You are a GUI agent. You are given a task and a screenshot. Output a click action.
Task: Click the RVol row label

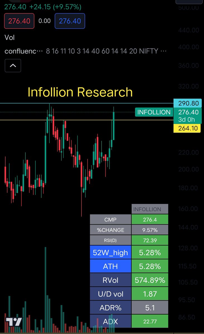pyautogui.click(x=111, y=280)
